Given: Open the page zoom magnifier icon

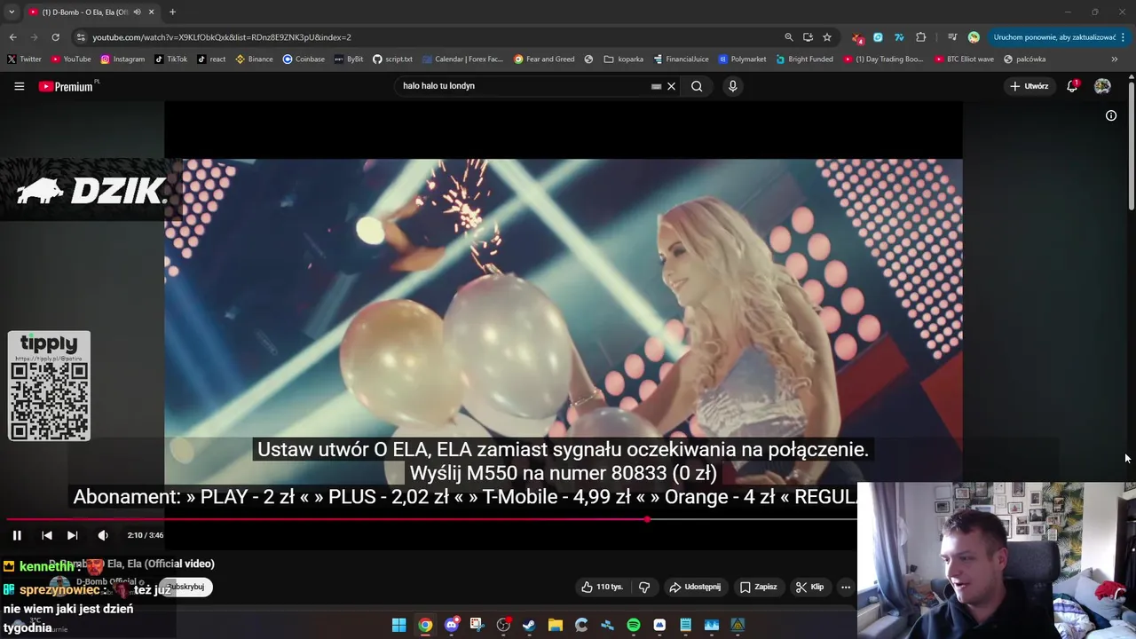Looking at the screenshot, I should pyautogui.click(x=788, y=37).
